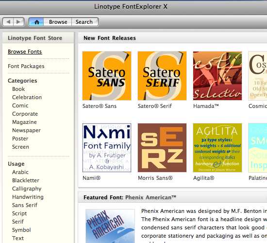Viewport: 267px width, 243px height.
Task: Choose Calligraphy under Usage
Action: click(27, 189)
